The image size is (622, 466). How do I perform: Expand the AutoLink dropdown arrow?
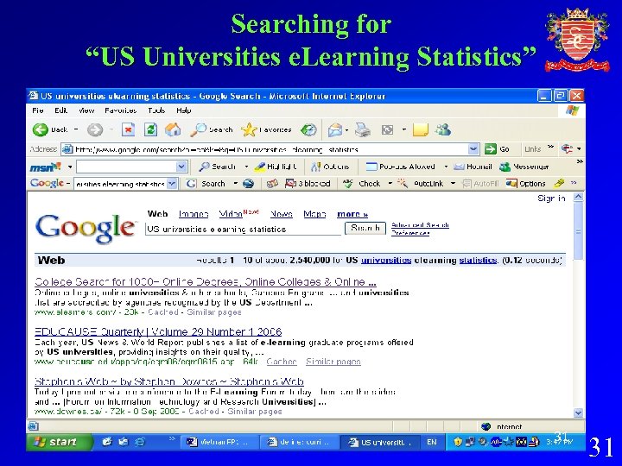pyautogui.click(x=453, y=184)
